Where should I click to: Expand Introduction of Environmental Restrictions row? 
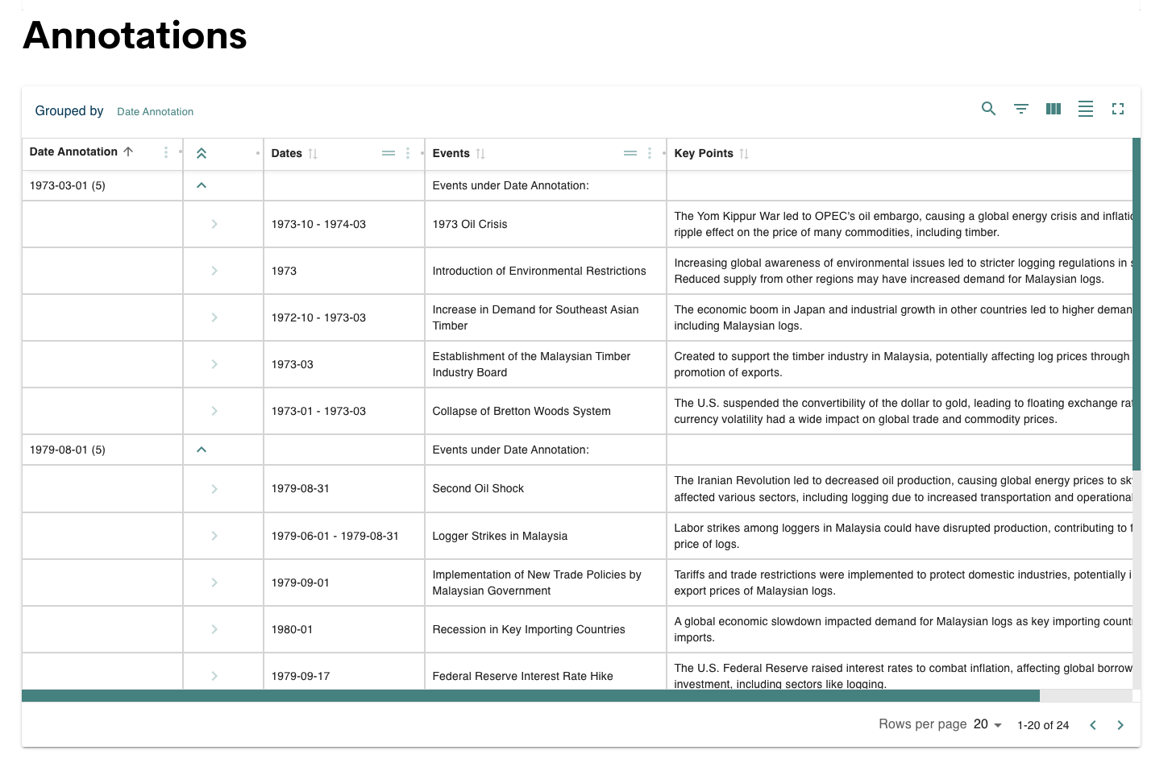coord(214,271)
